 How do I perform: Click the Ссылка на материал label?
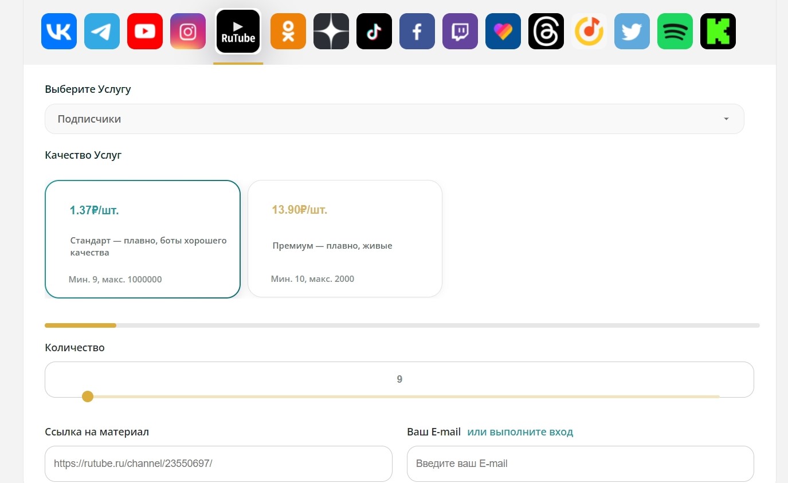point(97,432)
